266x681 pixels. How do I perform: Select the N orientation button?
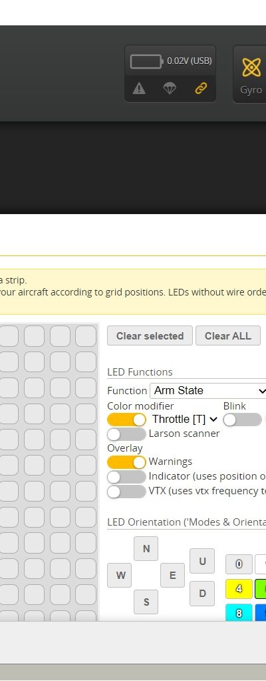tap(146, 548)
